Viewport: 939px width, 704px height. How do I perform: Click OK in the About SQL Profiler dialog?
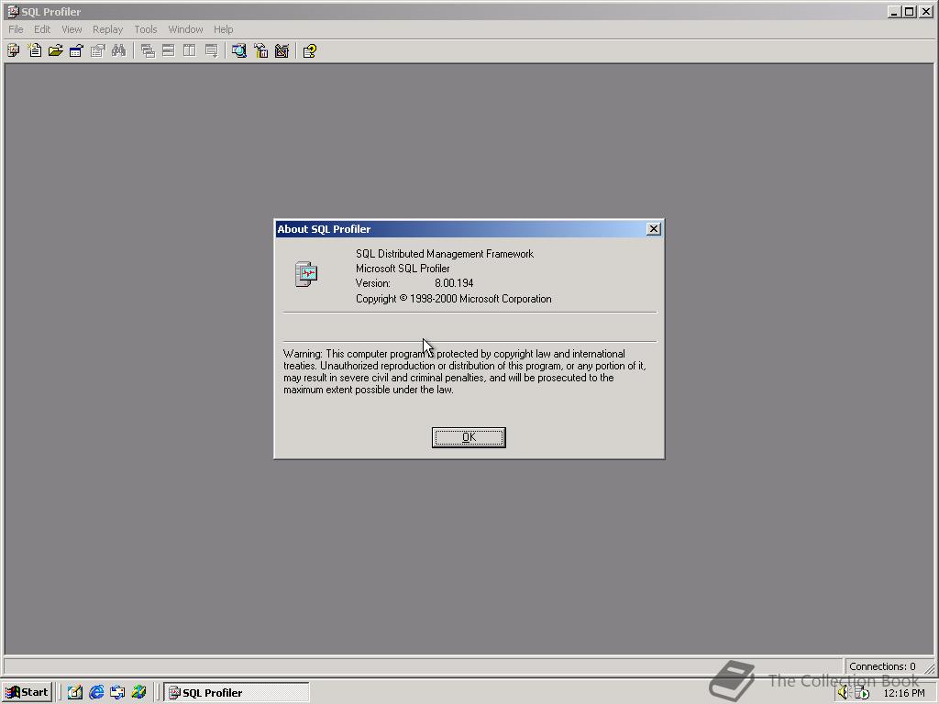tap(469, 437)
